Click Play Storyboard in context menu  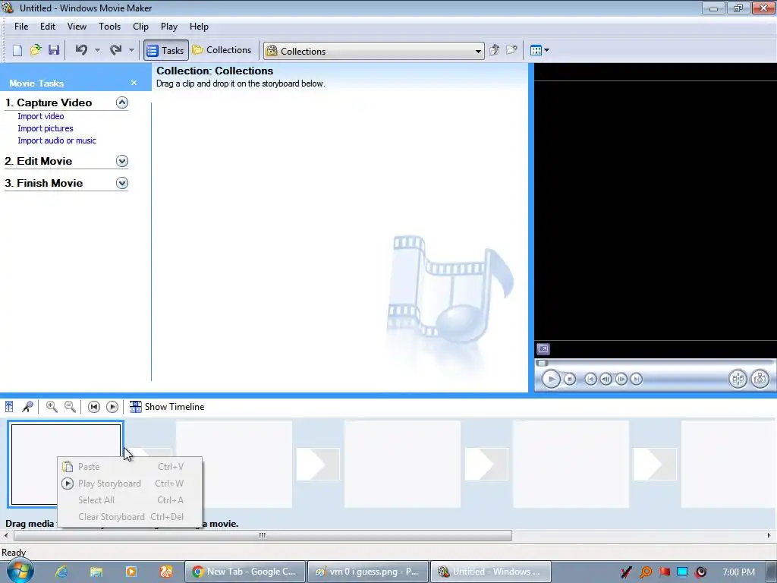pos(131,484)
